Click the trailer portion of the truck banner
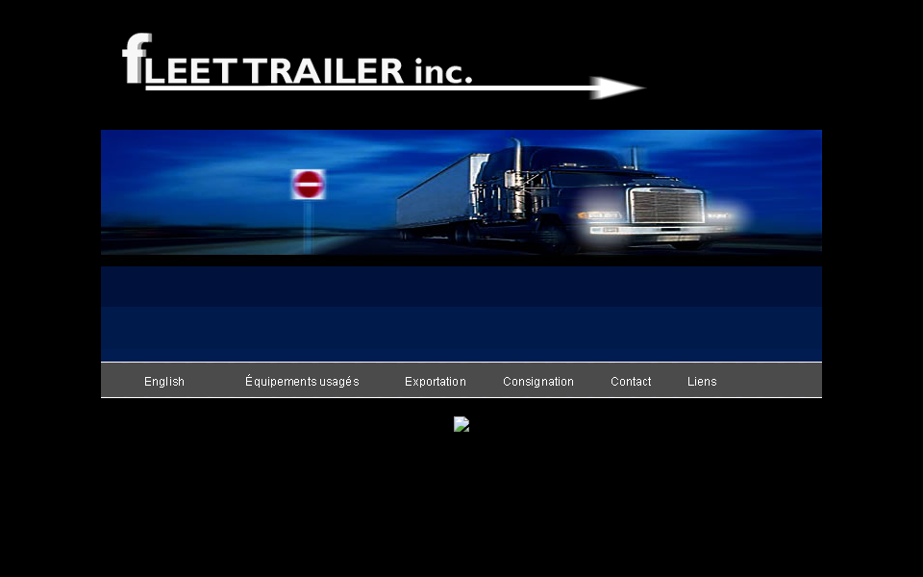The width and height of the screenshot is (923, 577). 433,202
